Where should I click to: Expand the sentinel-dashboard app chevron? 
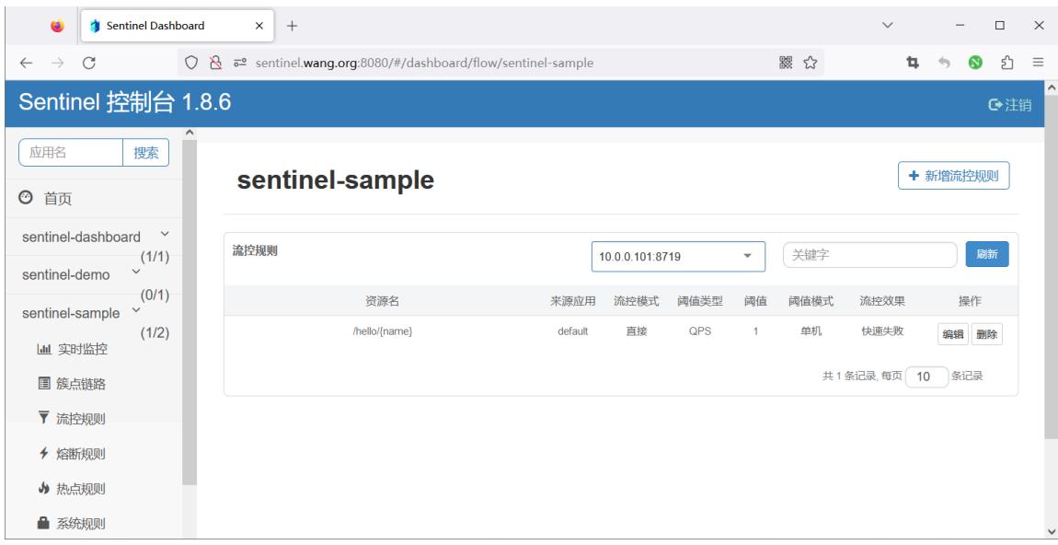coord(165,235)
